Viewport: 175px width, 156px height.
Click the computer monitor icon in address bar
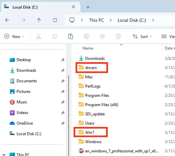[72, 20]
